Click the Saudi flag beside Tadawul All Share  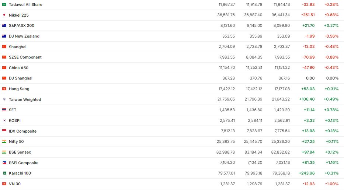click(4, 5)
